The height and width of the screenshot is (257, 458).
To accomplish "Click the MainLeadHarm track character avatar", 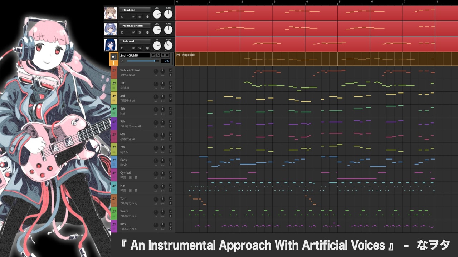I will pyautogui.click(x=110, y=29).
